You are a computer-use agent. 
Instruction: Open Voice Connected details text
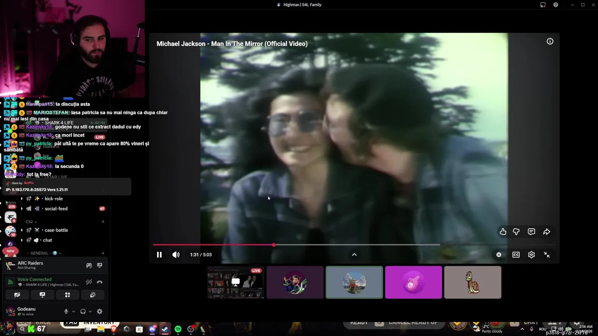(x=35, y=280)
